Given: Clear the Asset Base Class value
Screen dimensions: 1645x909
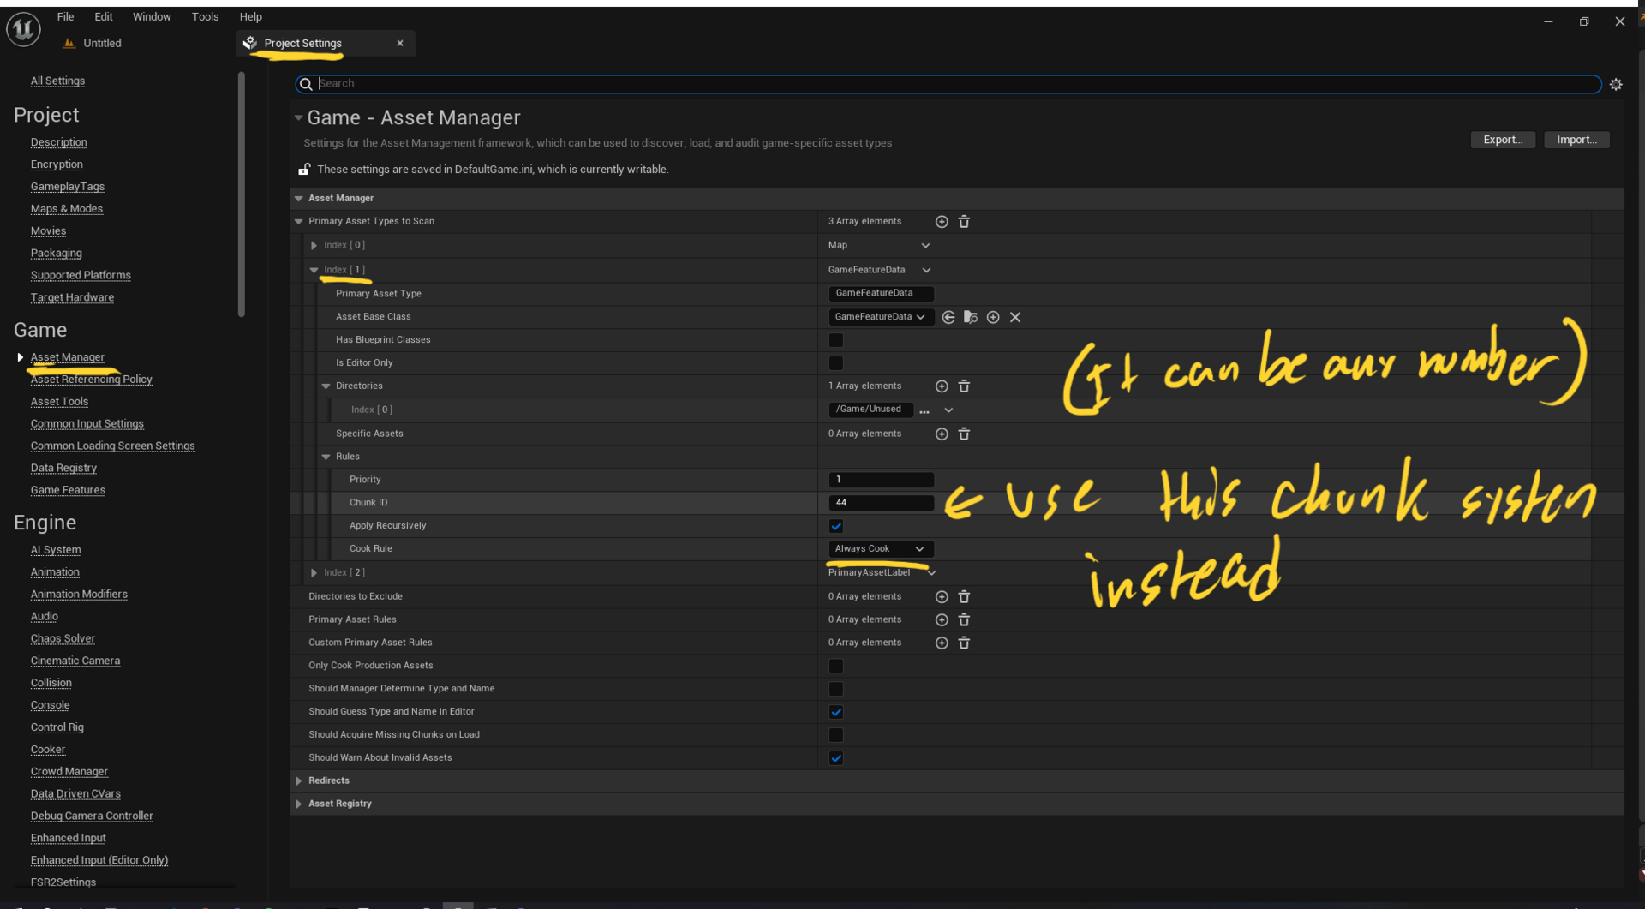Looking at the screenshot, I should [1015, 317].
